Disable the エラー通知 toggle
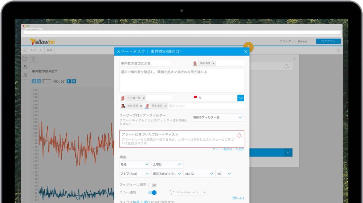Image resolution: width=363 pixels, height=203 pixels. pyautogui.click(x=152, y=192)
